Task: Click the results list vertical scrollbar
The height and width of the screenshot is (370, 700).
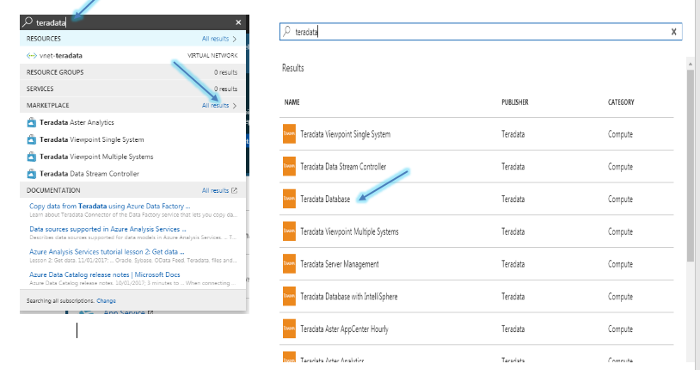Action: pyautogui.click(x=691, y=165)
